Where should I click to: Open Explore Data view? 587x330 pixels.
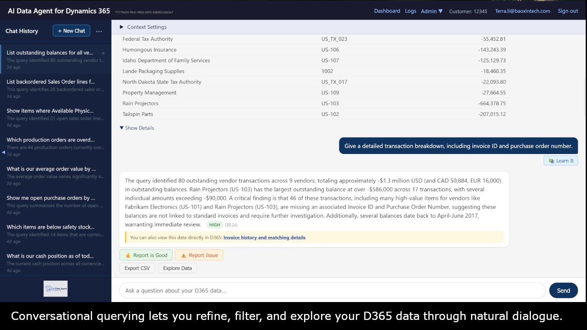pos(177,268)
